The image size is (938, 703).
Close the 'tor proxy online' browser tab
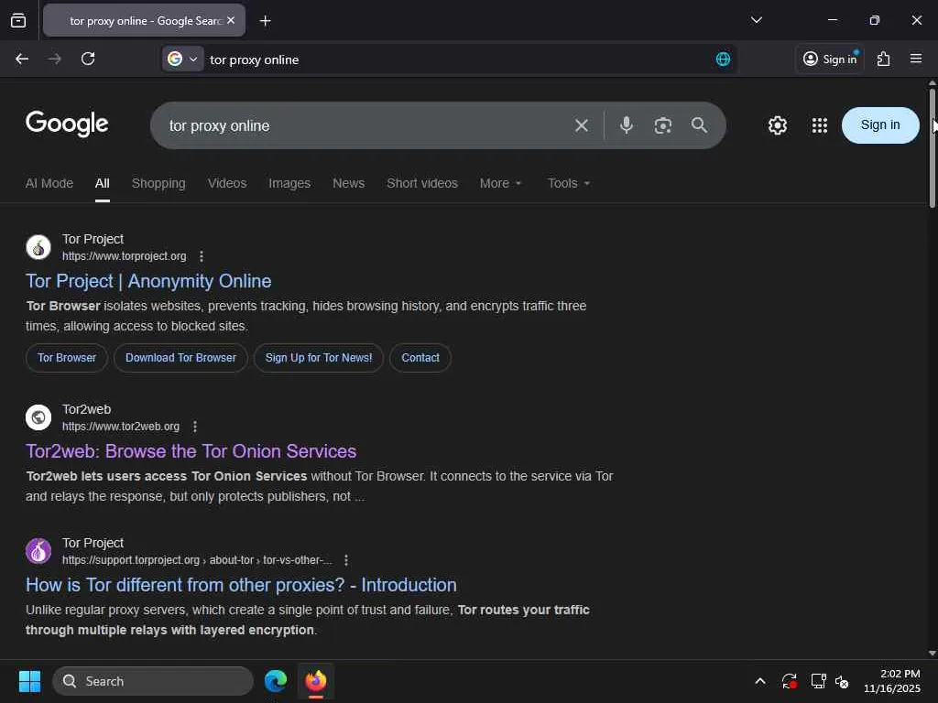(231, 20)
